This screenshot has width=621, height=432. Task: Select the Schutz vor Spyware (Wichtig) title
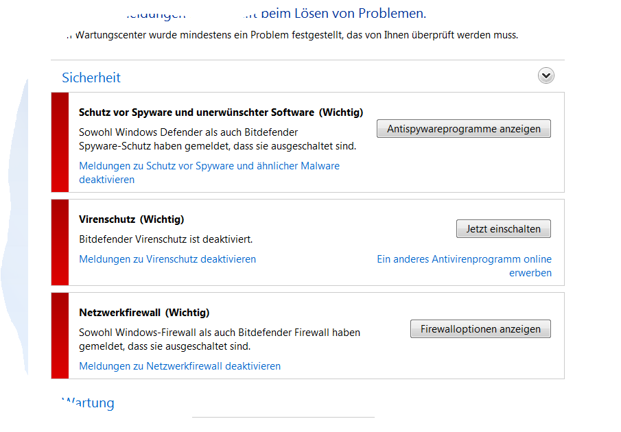(221, 112)
